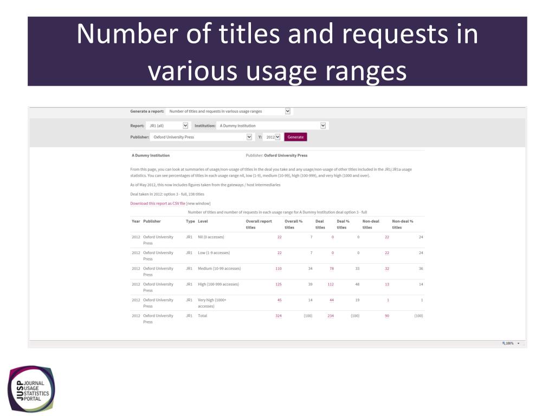Open overall titles link 22 in Low row
555x416 pixels.
pyautogui.click(x=279, y=253)
